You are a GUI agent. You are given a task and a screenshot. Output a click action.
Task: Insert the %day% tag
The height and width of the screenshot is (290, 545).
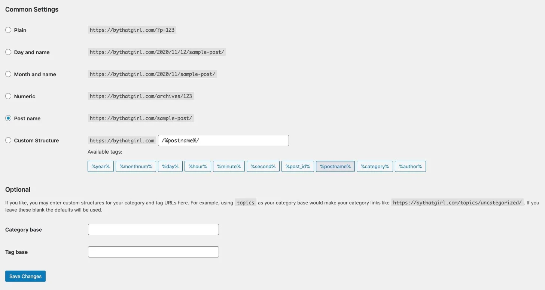click(170, 166)
